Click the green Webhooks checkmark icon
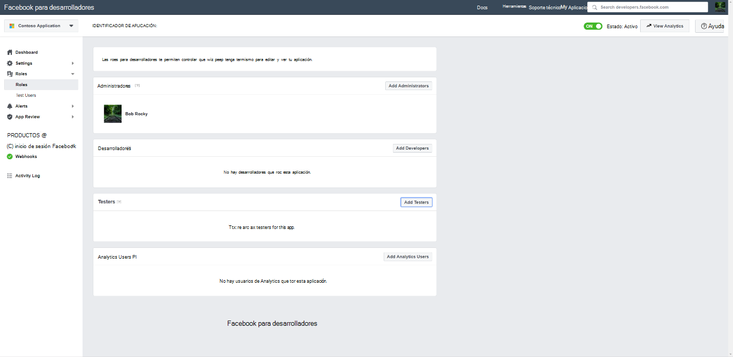The height and width of the screenshot is (357, 733). (x=10, y=157)
